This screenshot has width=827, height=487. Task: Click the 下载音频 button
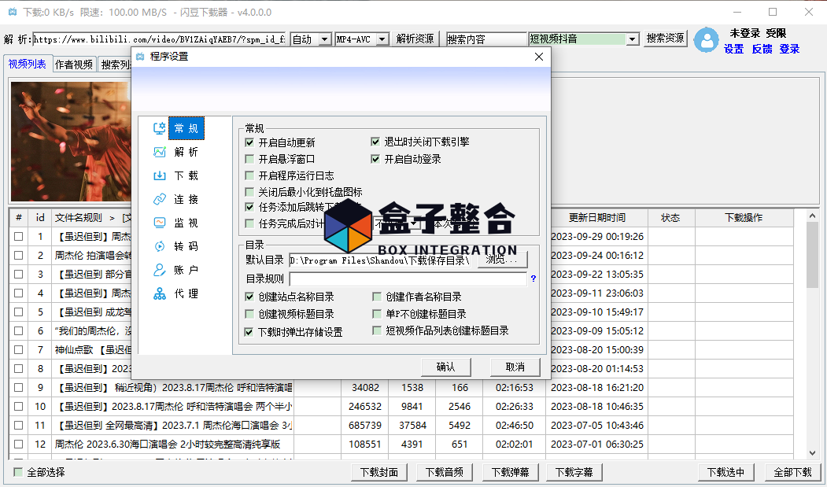tap(445, 472)
